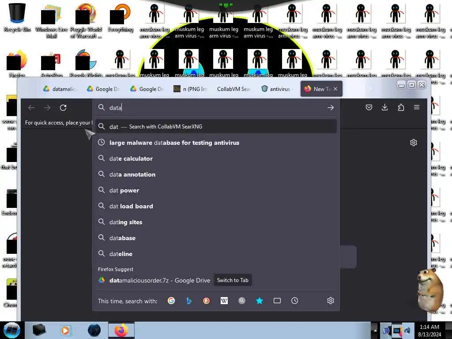Switch to the CollabVM SearXNG tab
The height and width of the screenshot is (339, 452).
point(234,89)
